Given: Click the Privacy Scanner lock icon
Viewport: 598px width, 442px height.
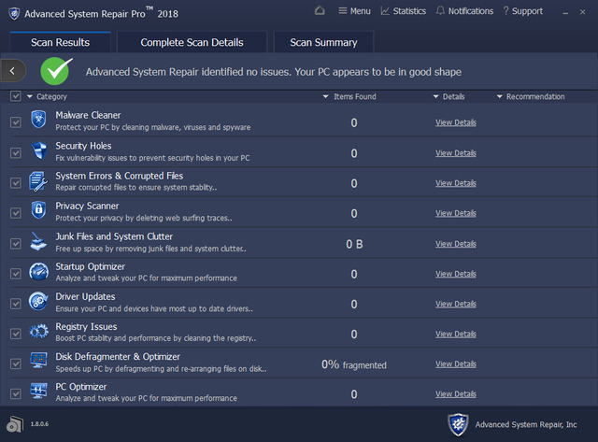Looking at the screenshot, I should click(38, 211).
